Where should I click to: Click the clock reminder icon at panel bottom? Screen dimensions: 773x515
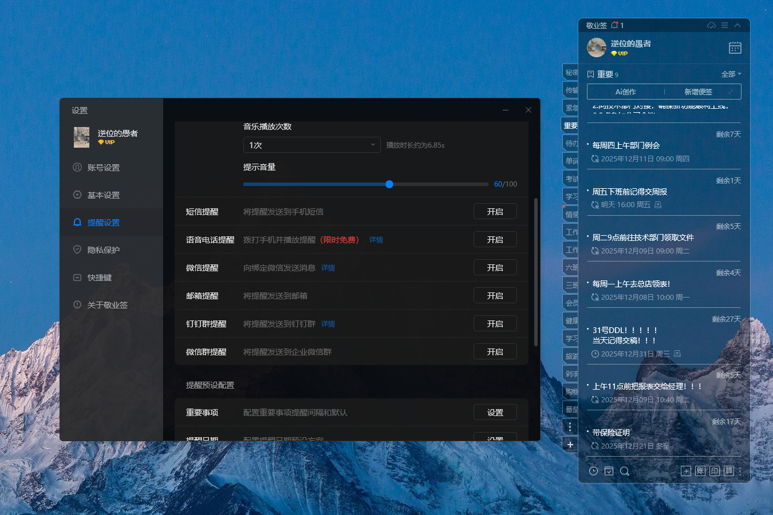pos(594,470)
